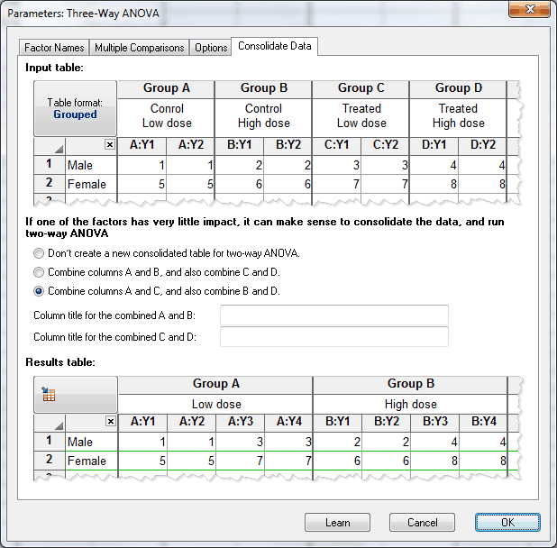Screen dimensions: 557x548
Task: Open the Multiple Comparisons tab
Action: (140, 48)
